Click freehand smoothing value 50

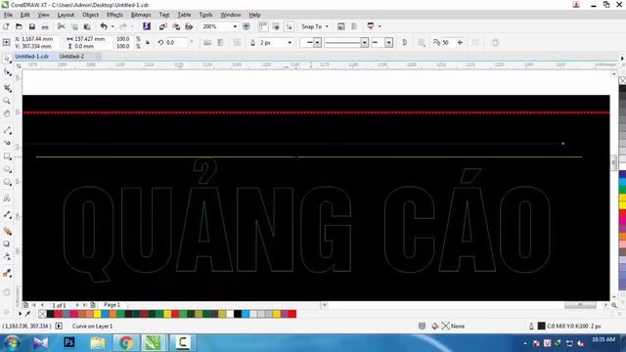[x=446, y=42]
